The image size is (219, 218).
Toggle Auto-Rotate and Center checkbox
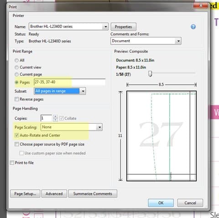coord(17,135)
